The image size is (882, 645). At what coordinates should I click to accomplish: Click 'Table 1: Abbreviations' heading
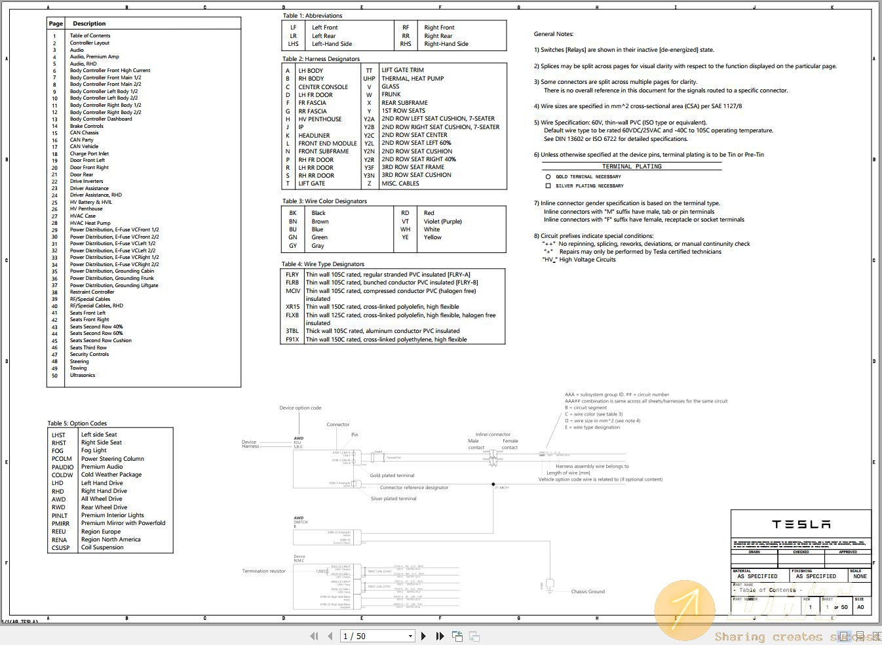click(x=313, y=16)
